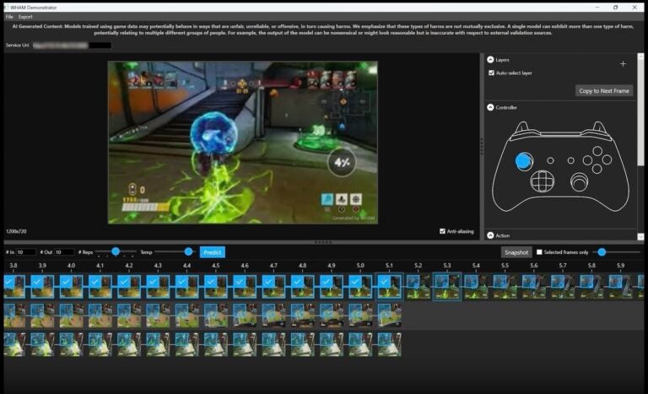648x394 pixels.
Task: Select the top-row frame thumbnail at 5.4
Action: tap(476, 287)
